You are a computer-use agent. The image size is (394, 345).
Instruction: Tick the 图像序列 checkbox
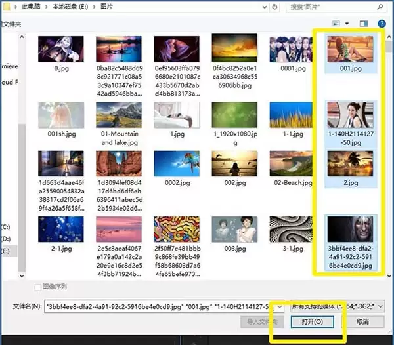coord(37,287)
